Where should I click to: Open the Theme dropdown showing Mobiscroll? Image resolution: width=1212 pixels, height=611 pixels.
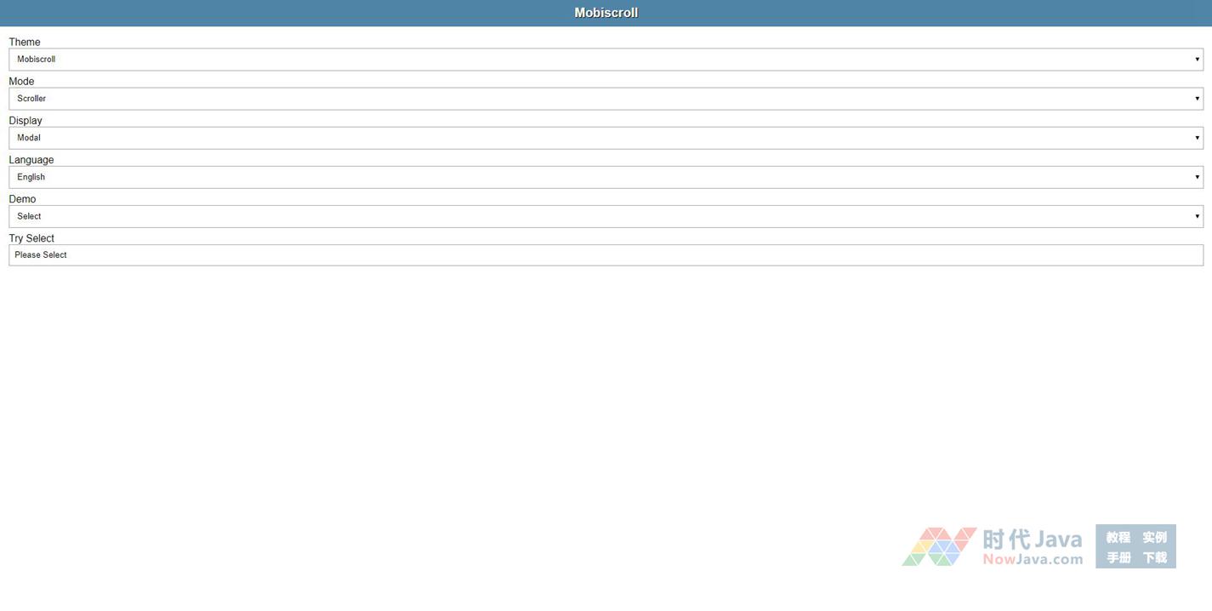(606, 60)
